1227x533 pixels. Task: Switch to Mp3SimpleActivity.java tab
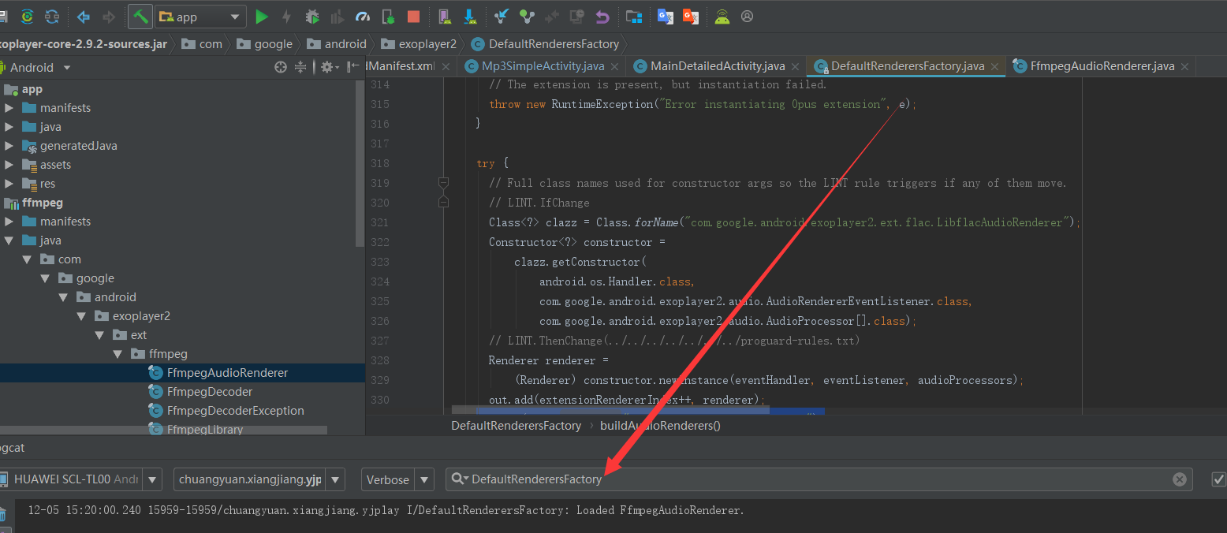point(543,66)
